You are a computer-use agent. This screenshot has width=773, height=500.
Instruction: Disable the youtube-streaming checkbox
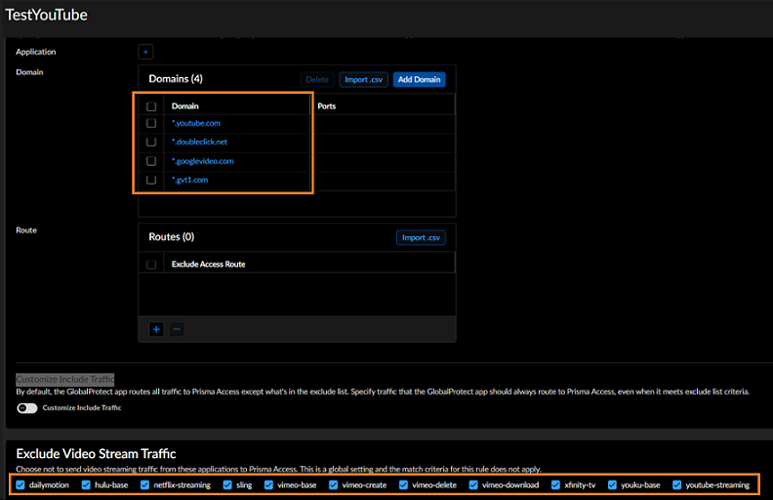(677, 484)
